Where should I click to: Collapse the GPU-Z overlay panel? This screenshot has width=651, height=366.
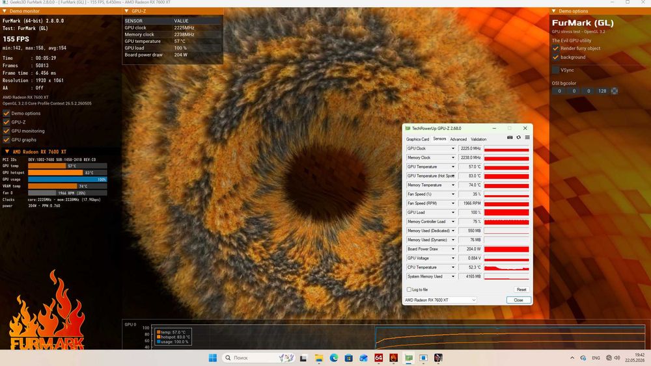[127, 11]
